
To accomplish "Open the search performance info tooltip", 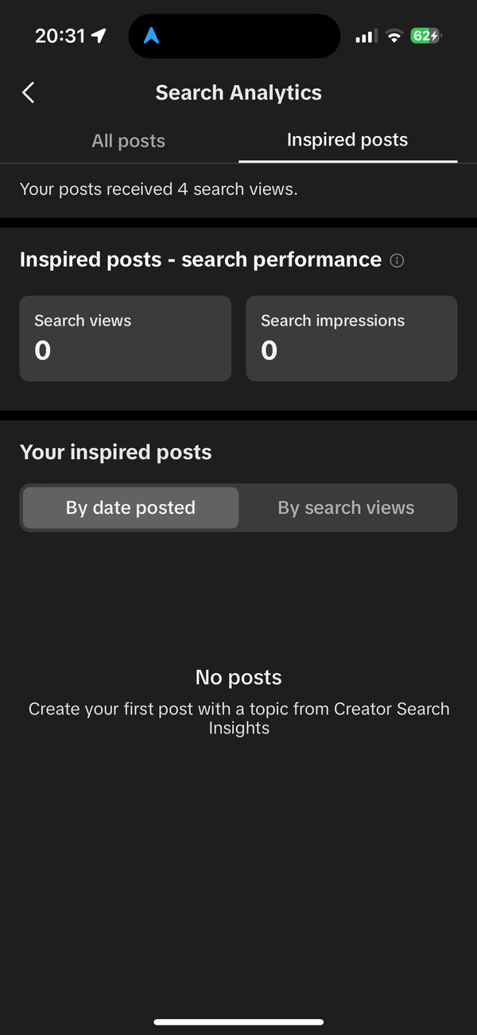I will coord(396,260).
